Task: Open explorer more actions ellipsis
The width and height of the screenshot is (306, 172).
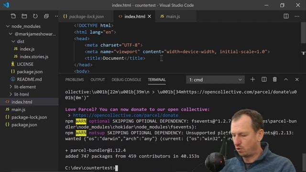Action: tap(56, 16)
